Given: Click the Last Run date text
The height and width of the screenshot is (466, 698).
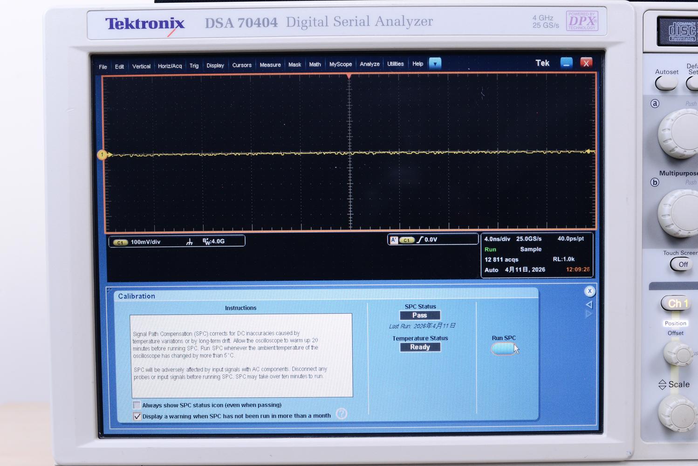Looking at the screenshot, I should coord(422,326).
